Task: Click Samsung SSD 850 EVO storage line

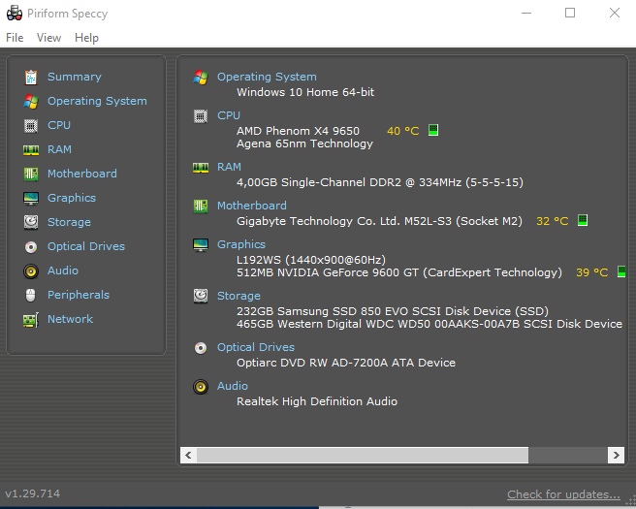Action: (x=393, y=311)
